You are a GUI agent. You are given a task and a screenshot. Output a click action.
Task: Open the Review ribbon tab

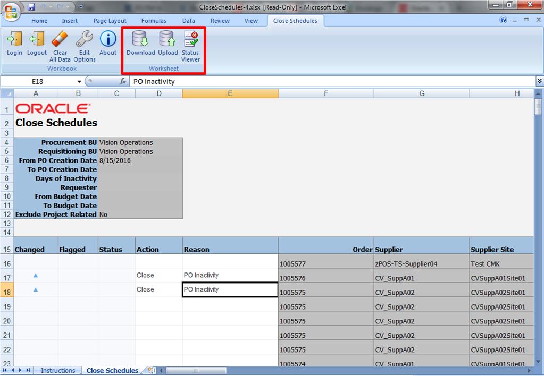click(220, 21)
